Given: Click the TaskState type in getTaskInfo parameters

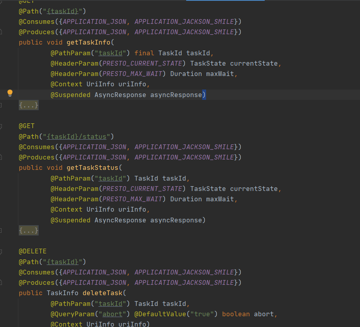Looking at the screenshot, I should pos(208,64).
